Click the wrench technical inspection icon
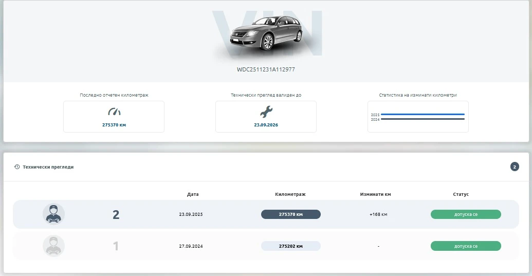This screenshot has height=276, width=532. [266, 112]
